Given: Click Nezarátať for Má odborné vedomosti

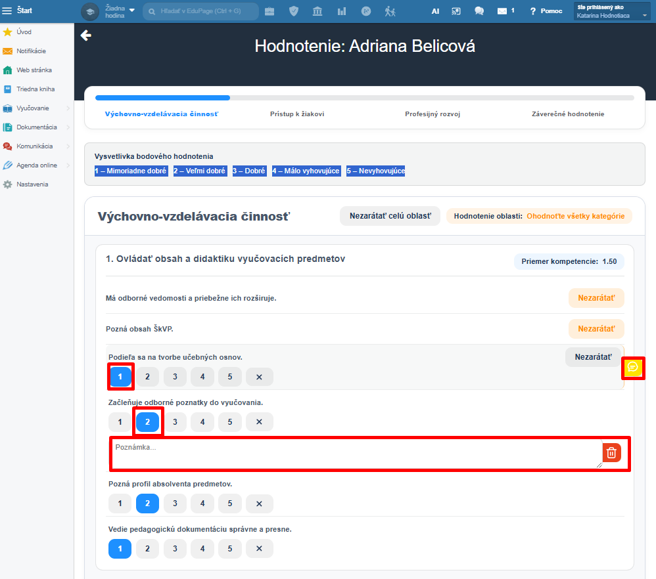Looking at the screenshot, I should tap(596, 298).
